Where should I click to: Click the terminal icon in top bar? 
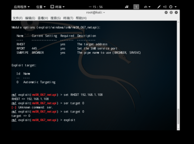pyautogui.click(x=52, y=7)
